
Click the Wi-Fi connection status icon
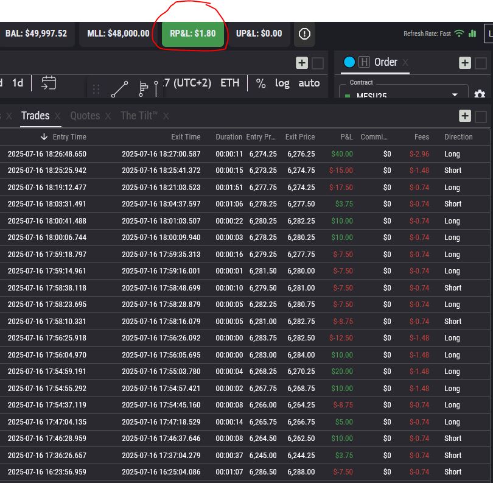[x=460, y=33]
